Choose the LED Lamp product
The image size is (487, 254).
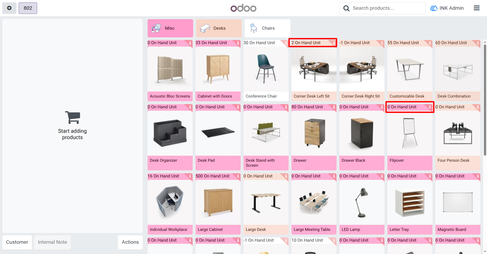362,204
